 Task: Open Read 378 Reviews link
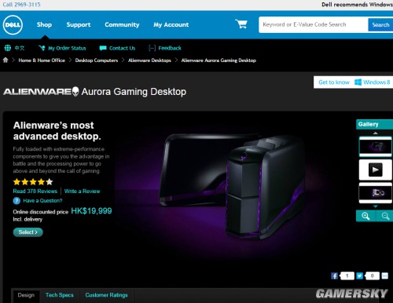(x=35, y=192)
